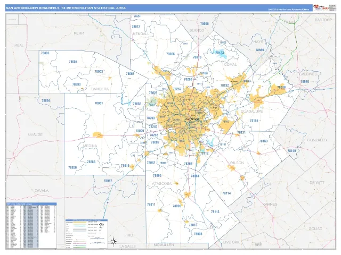Select the KERR county label
This screenshot has width=341, height=255.
(79, 33)
